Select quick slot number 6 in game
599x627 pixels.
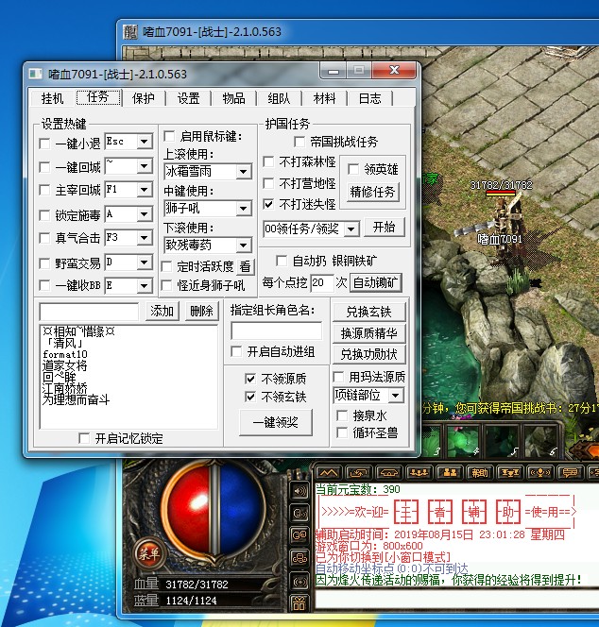540,441
